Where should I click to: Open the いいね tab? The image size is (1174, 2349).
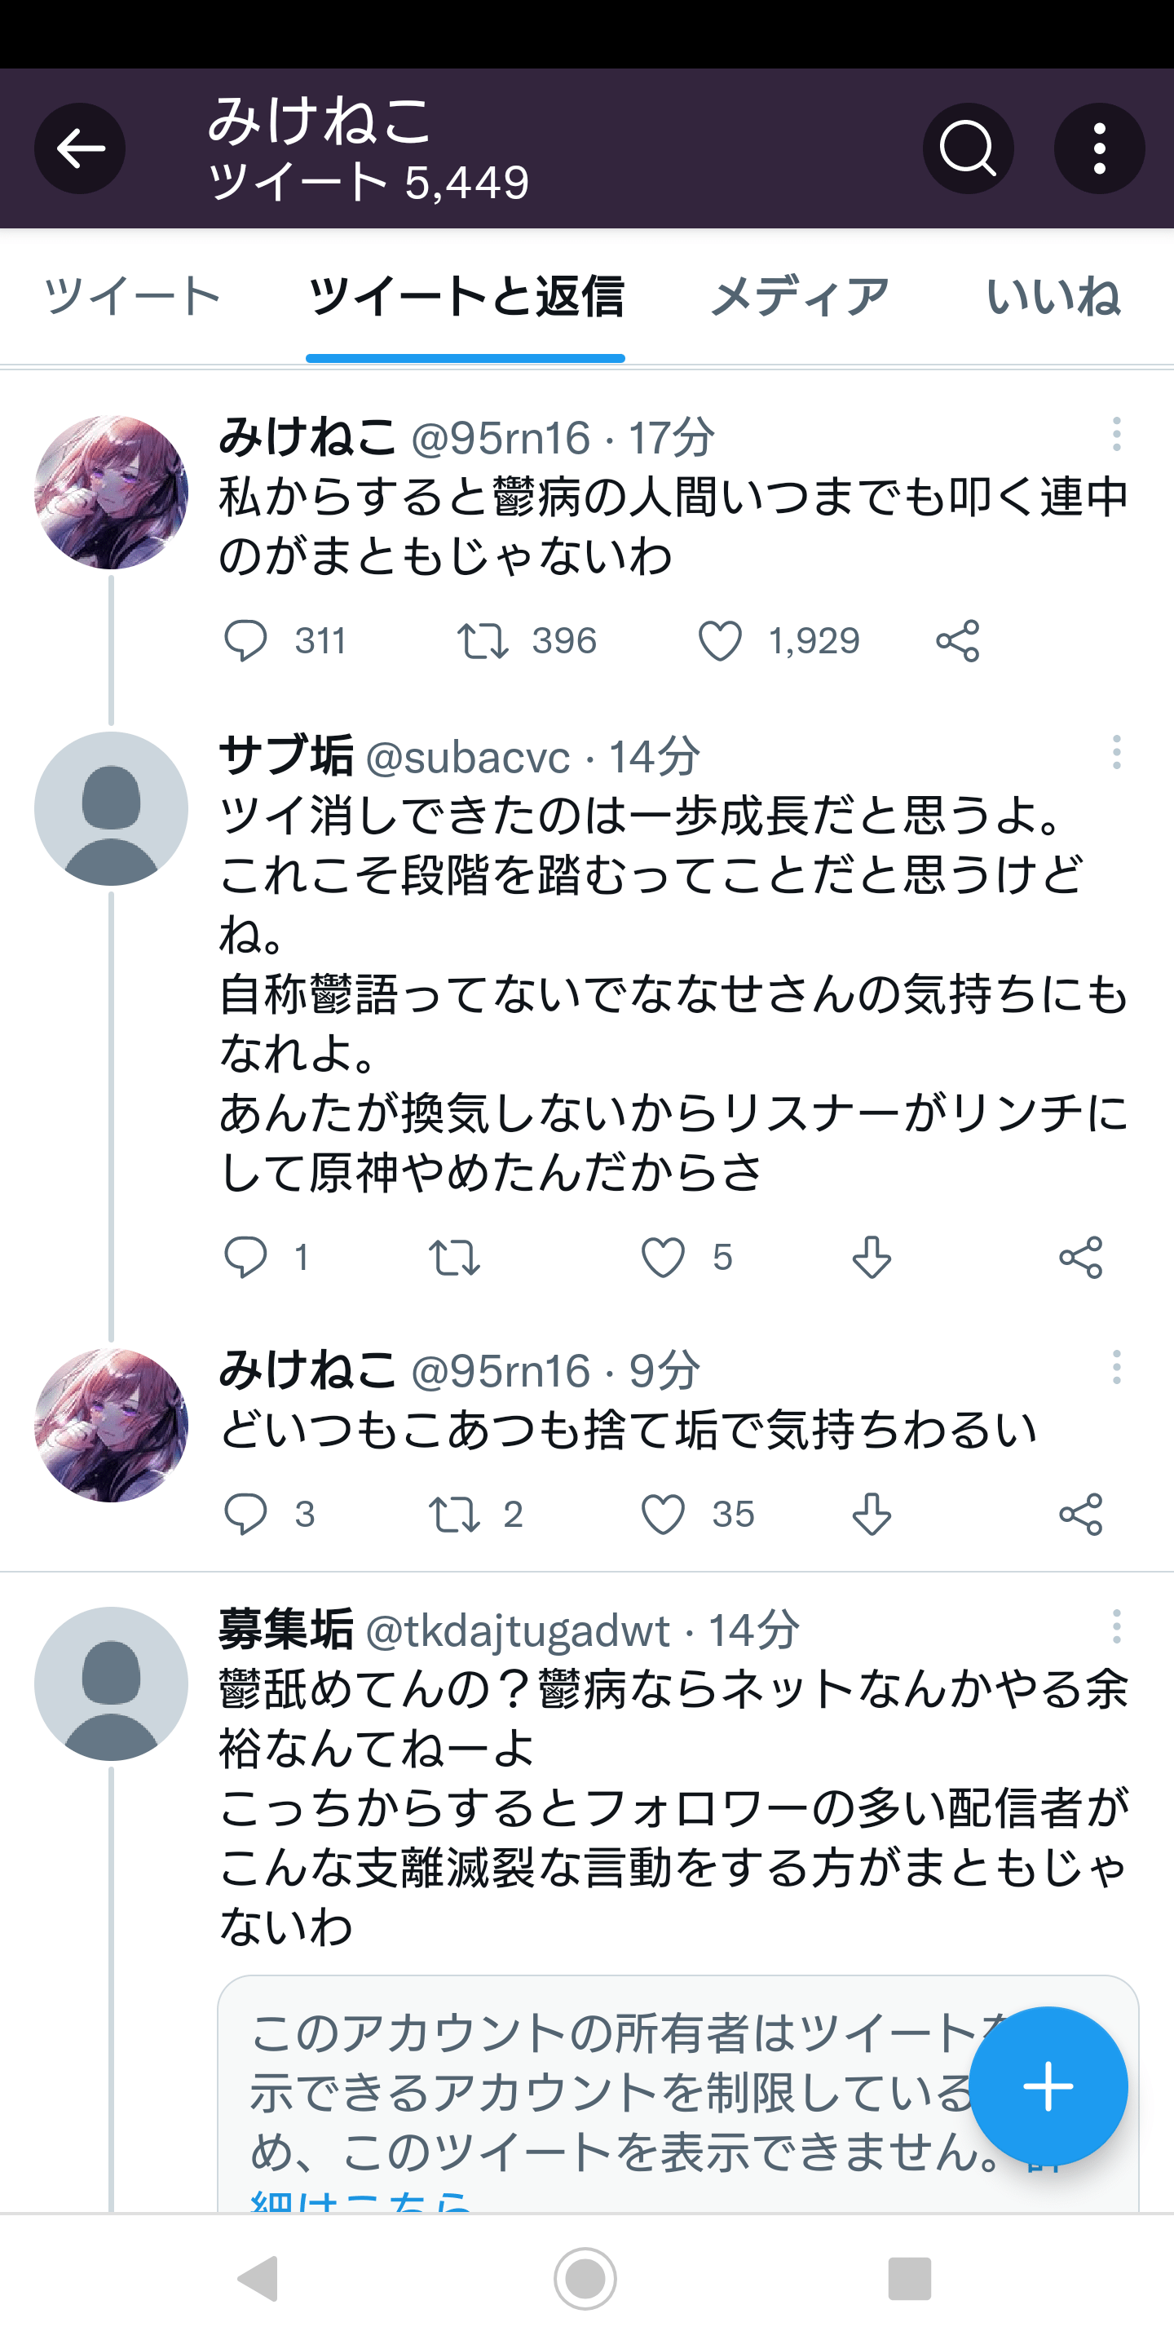click(1053, 296)
